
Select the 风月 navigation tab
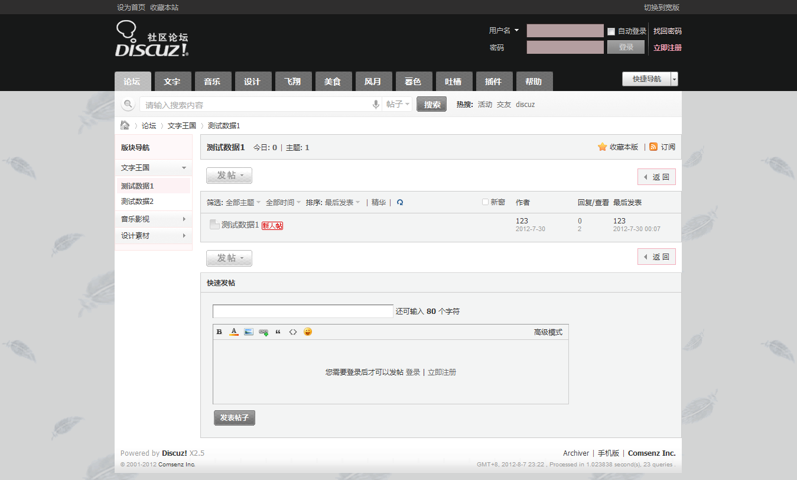(373, 82)
